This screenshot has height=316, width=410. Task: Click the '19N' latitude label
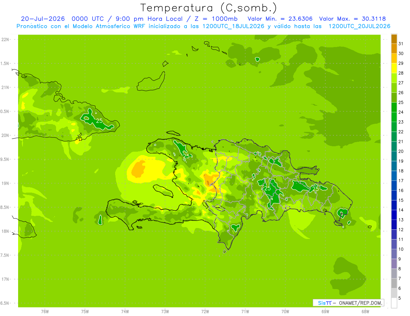tap(5, 183)
